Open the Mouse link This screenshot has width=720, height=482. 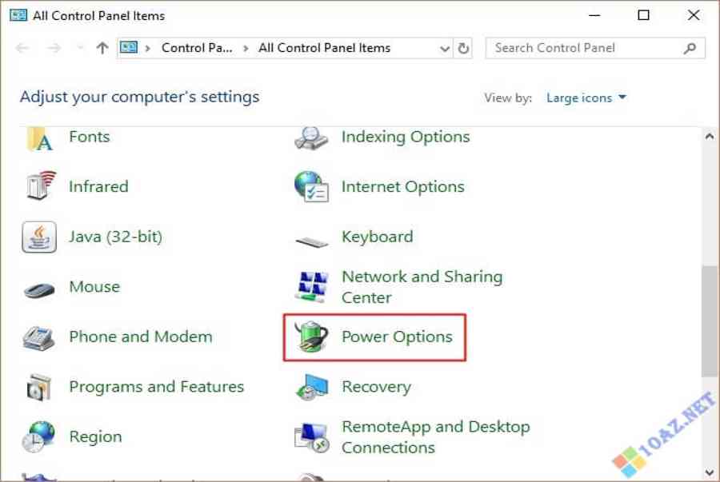[94, 287]
